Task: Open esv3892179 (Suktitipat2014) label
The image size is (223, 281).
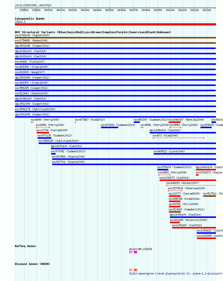Action: (x=35, y=109)
